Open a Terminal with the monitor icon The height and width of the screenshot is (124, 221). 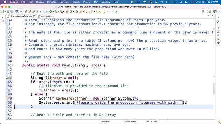click(x=16, y=11)
